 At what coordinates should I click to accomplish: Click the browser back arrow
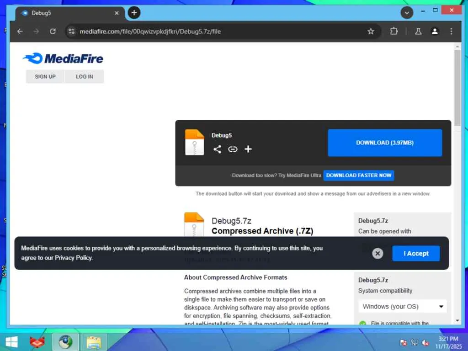click(x=20, y=32)
